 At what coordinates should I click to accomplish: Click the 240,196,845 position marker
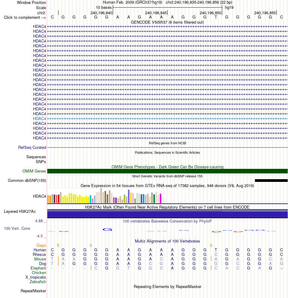(x=156, y=13)
